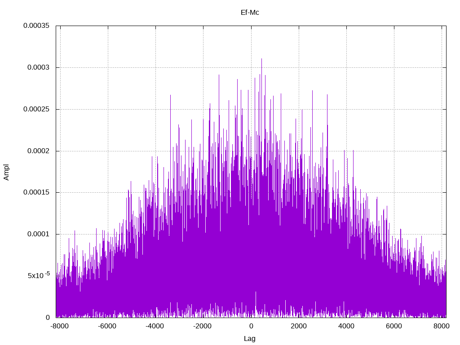Click the 2000 x-axis tick label

[299, 326]
